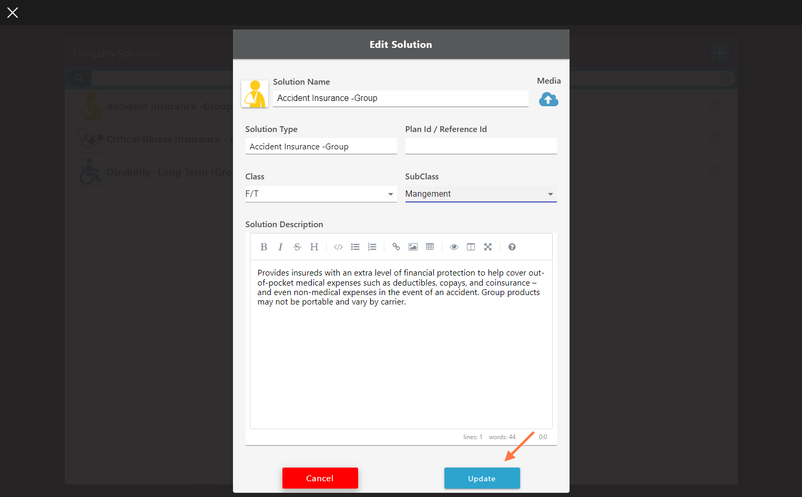Toggle preview eye icon in editor

454,247
